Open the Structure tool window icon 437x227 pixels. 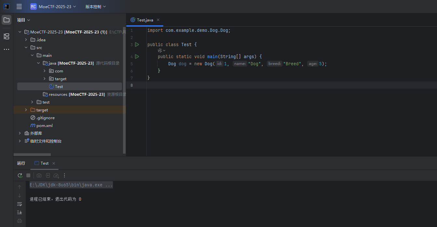point(7,36)
